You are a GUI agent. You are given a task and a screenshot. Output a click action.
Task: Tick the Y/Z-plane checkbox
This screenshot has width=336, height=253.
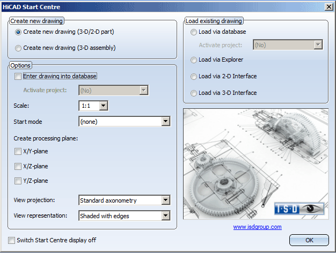19,181
